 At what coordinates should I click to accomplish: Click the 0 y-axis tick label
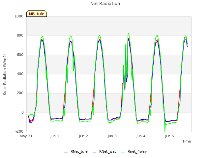pyautogui.click(x=22, y=112)
